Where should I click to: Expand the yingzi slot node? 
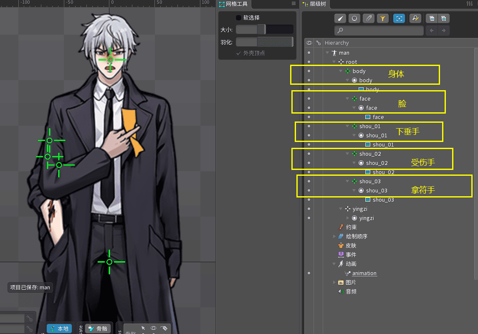pyautogui.click(x=348, y=218)
